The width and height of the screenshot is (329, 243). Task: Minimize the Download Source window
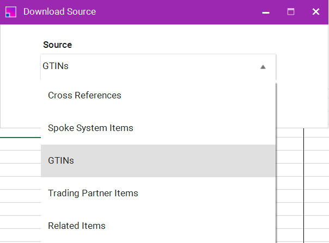pos(266,11)
